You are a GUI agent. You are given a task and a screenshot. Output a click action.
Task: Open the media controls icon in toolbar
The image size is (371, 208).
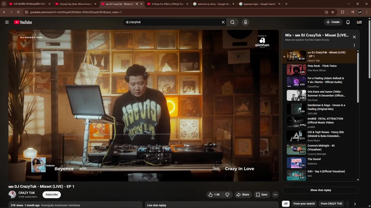[x=353, y=12]
